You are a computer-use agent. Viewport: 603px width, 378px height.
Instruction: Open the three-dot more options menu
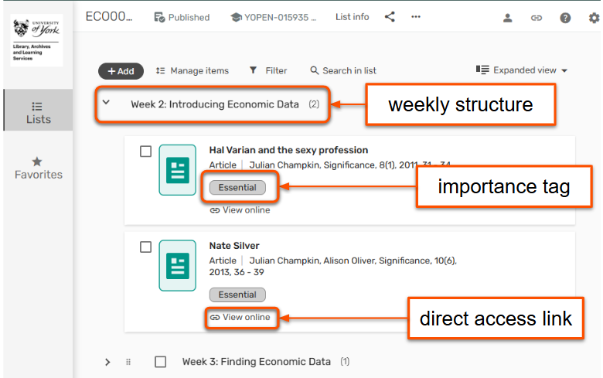[416, 17]
